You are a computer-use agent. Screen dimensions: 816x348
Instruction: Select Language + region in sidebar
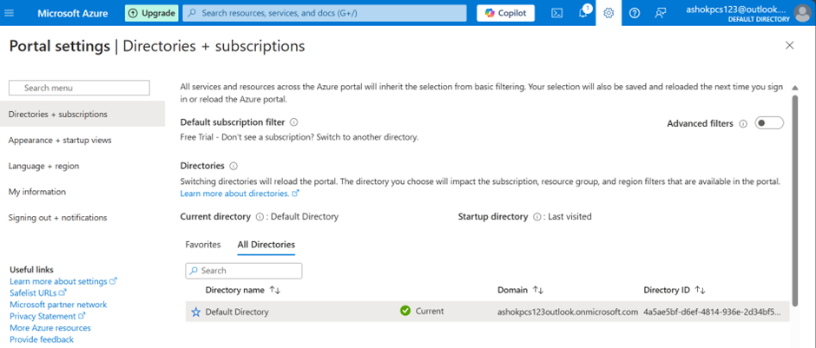coord(43,166)
